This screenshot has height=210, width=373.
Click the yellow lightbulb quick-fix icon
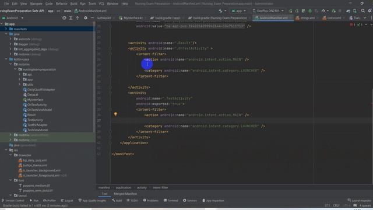[115, 114]
